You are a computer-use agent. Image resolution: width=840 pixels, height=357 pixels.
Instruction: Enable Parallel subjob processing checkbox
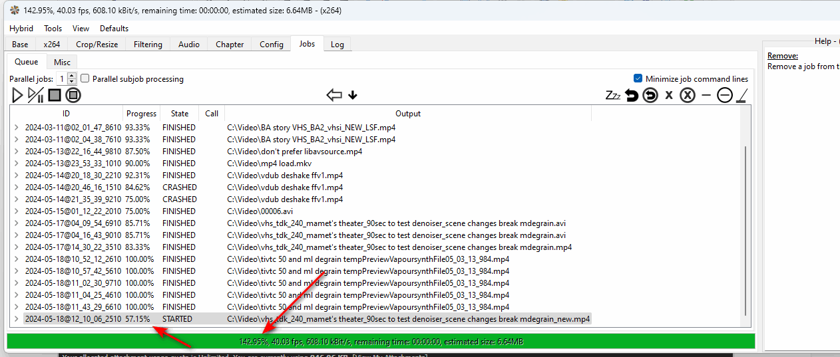coord(85,78)
